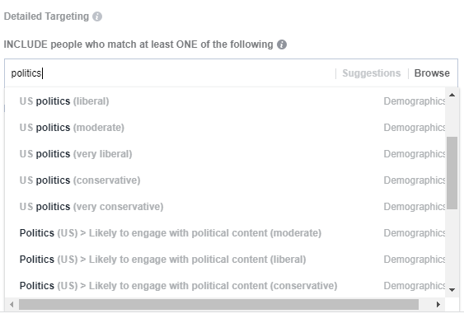Select US politics (very liberal) option

click(x=225, y=154)
